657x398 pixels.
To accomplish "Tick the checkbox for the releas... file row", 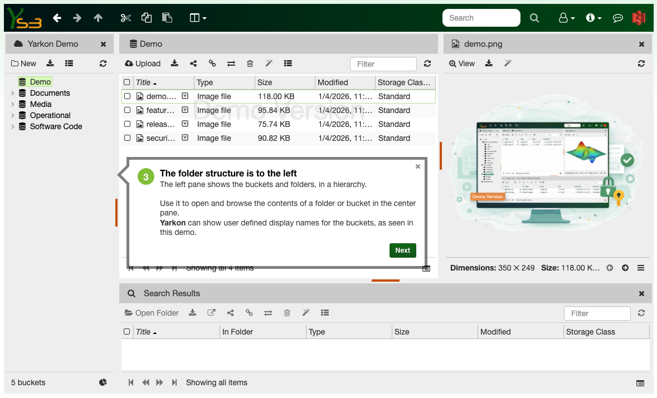I will pos(128,124).
